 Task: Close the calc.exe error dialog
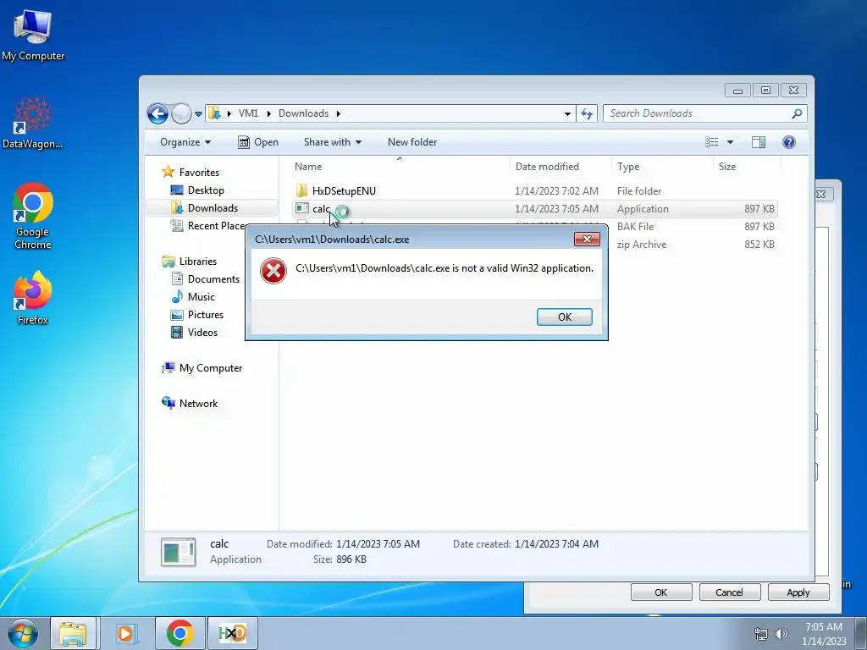587,239
